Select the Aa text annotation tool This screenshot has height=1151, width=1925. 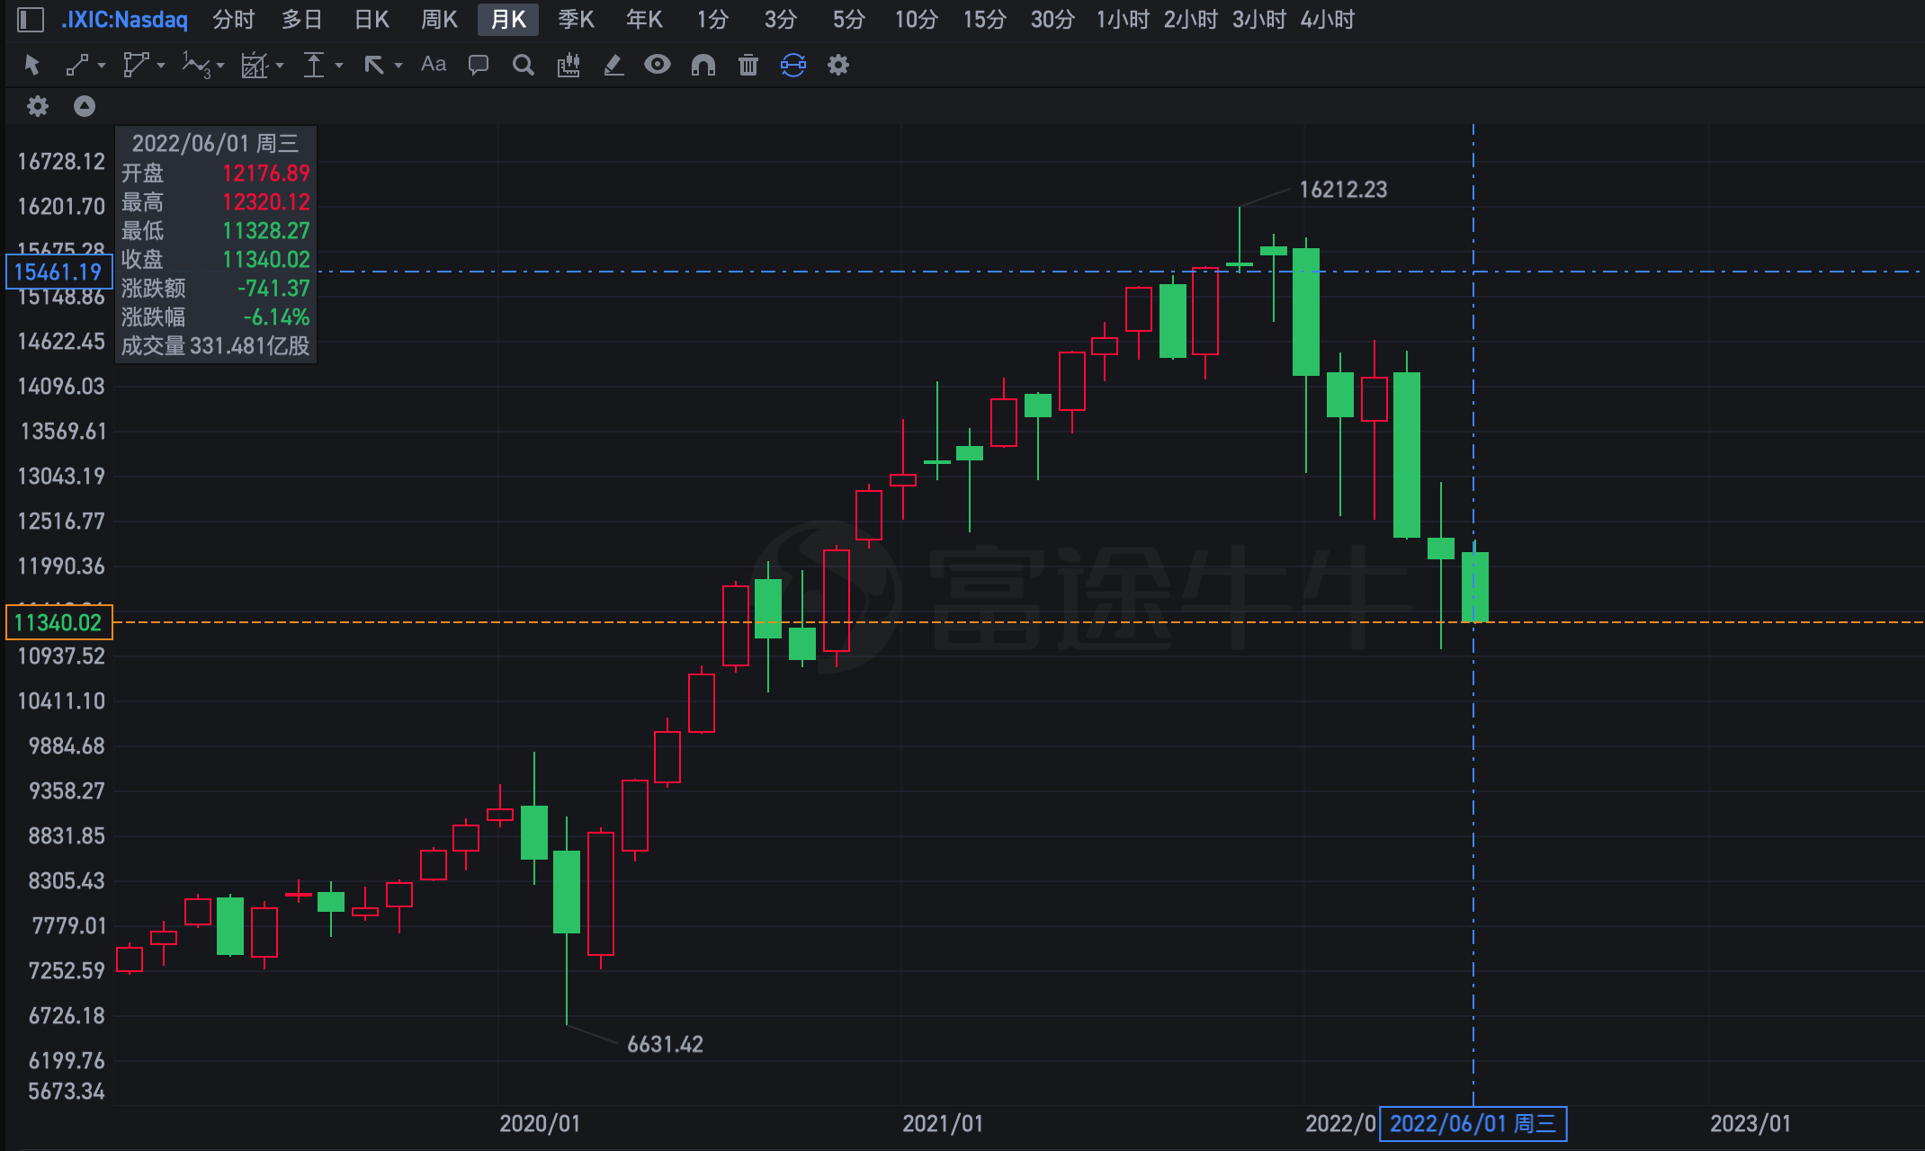click(433, 65)
